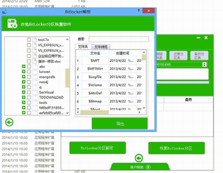Expand the mongodb folder node
This screenshot has height=173, width=223.
click(x=24, y=77)
